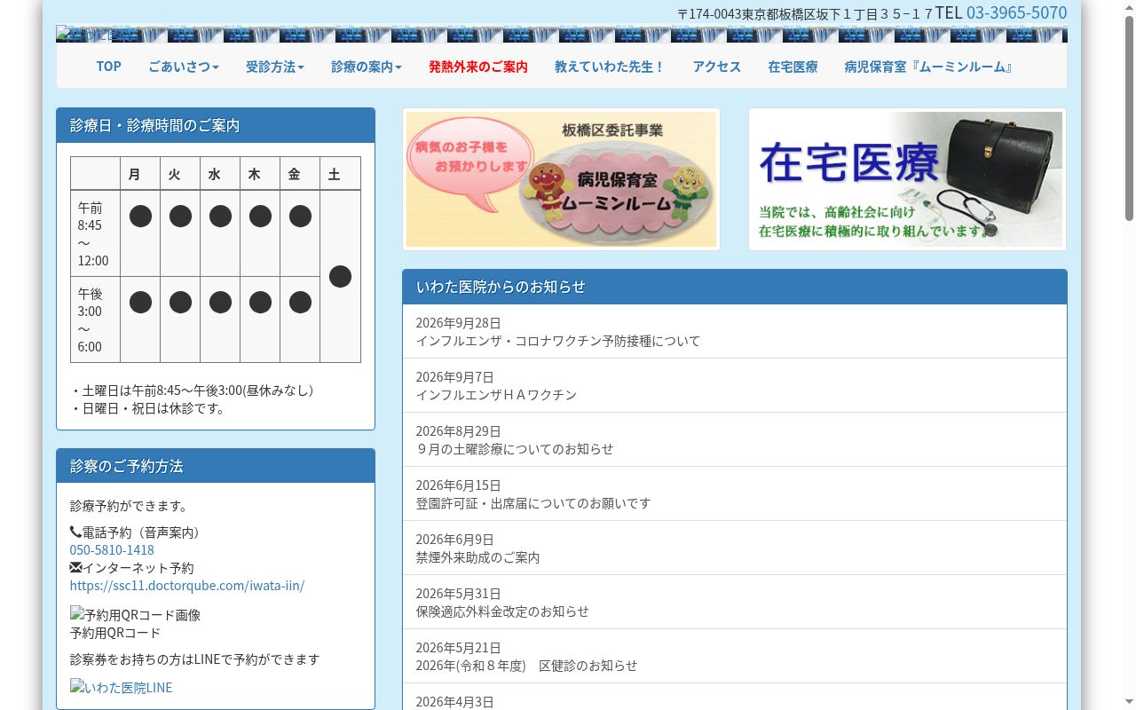Open the 病児保育室ムーミンルーム banner image
The height and width of the screenshot is (710, 1136).
click(561, 179)
